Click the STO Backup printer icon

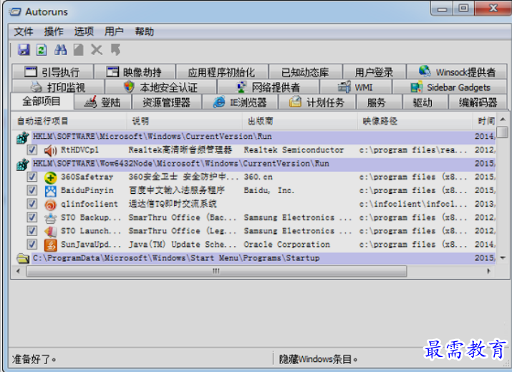pos(51,217)
